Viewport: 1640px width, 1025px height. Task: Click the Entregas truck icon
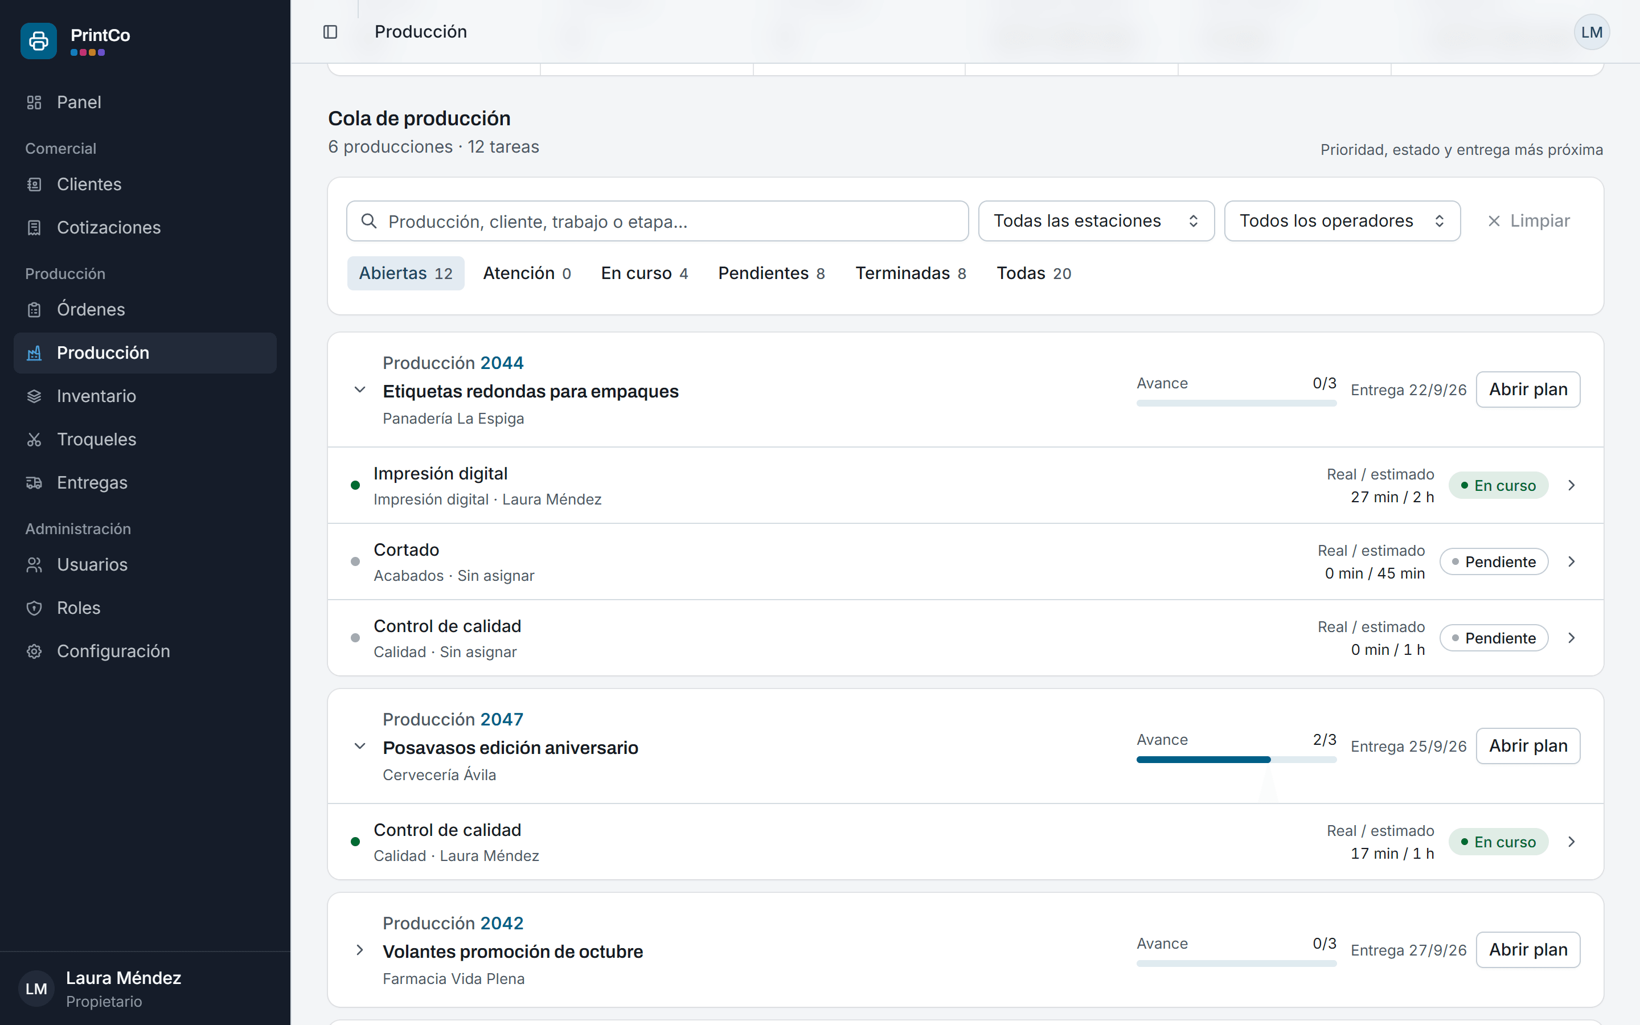coord(34,483)
